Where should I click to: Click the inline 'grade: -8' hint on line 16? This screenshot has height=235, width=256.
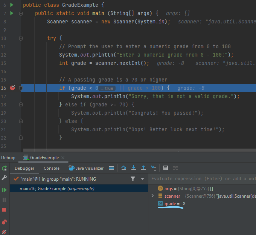coord(191,88)
